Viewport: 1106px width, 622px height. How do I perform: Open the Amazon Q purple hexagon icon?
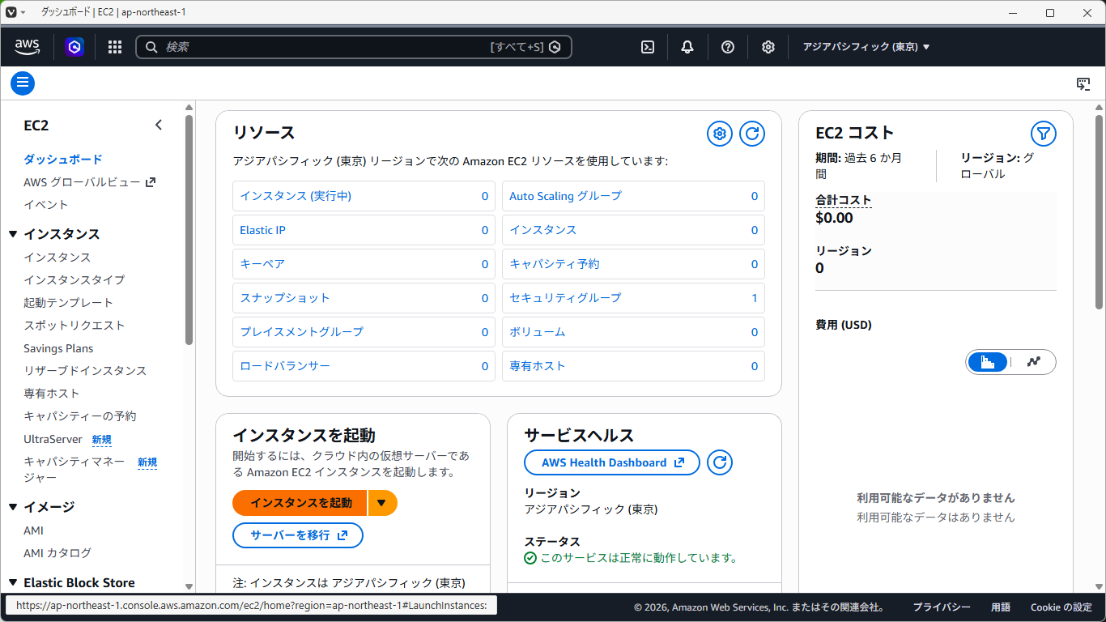pos(74,47)
